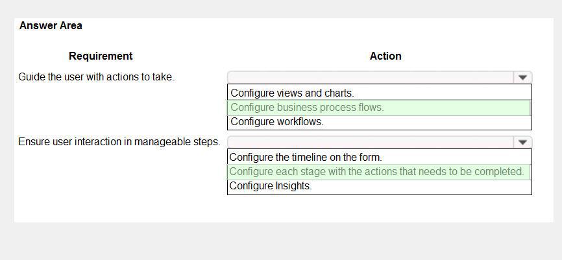The image size is (562, 260).
Task: Click 'Guide the user with actions to take.' text
Action: tap(96, 77)
